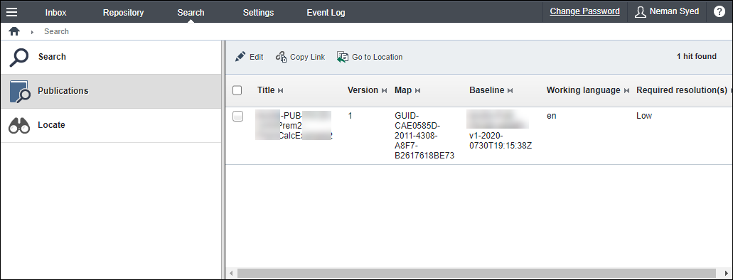Select the Search tab in top bar
Viewport: 733px width, 280px height.
(191, 13)
